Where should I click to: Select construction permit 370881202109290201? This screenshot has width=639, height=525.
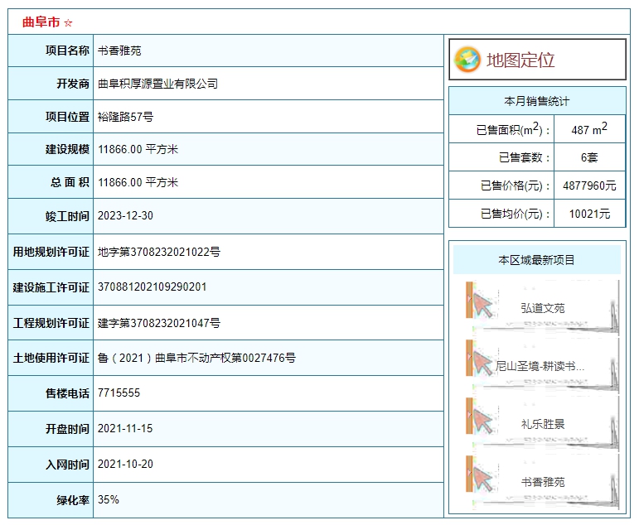[x=152, y=287]
